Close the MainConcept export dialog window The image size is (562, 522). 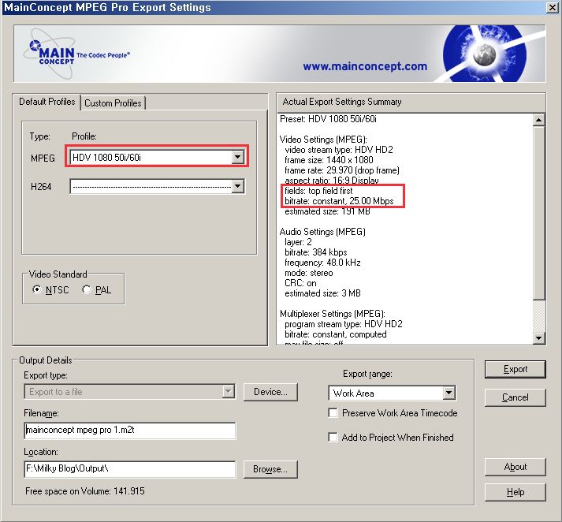coord(553,8)
